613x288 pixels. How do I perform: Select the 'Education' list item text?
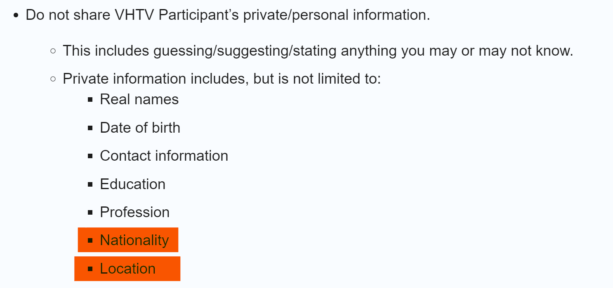click(x=132, y=184)
